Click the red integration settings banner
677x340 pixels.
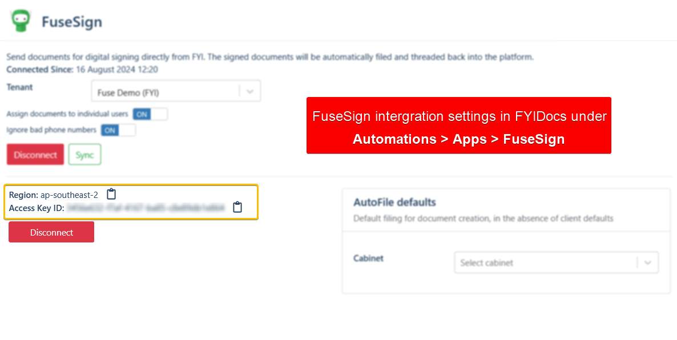pos(458,126)
